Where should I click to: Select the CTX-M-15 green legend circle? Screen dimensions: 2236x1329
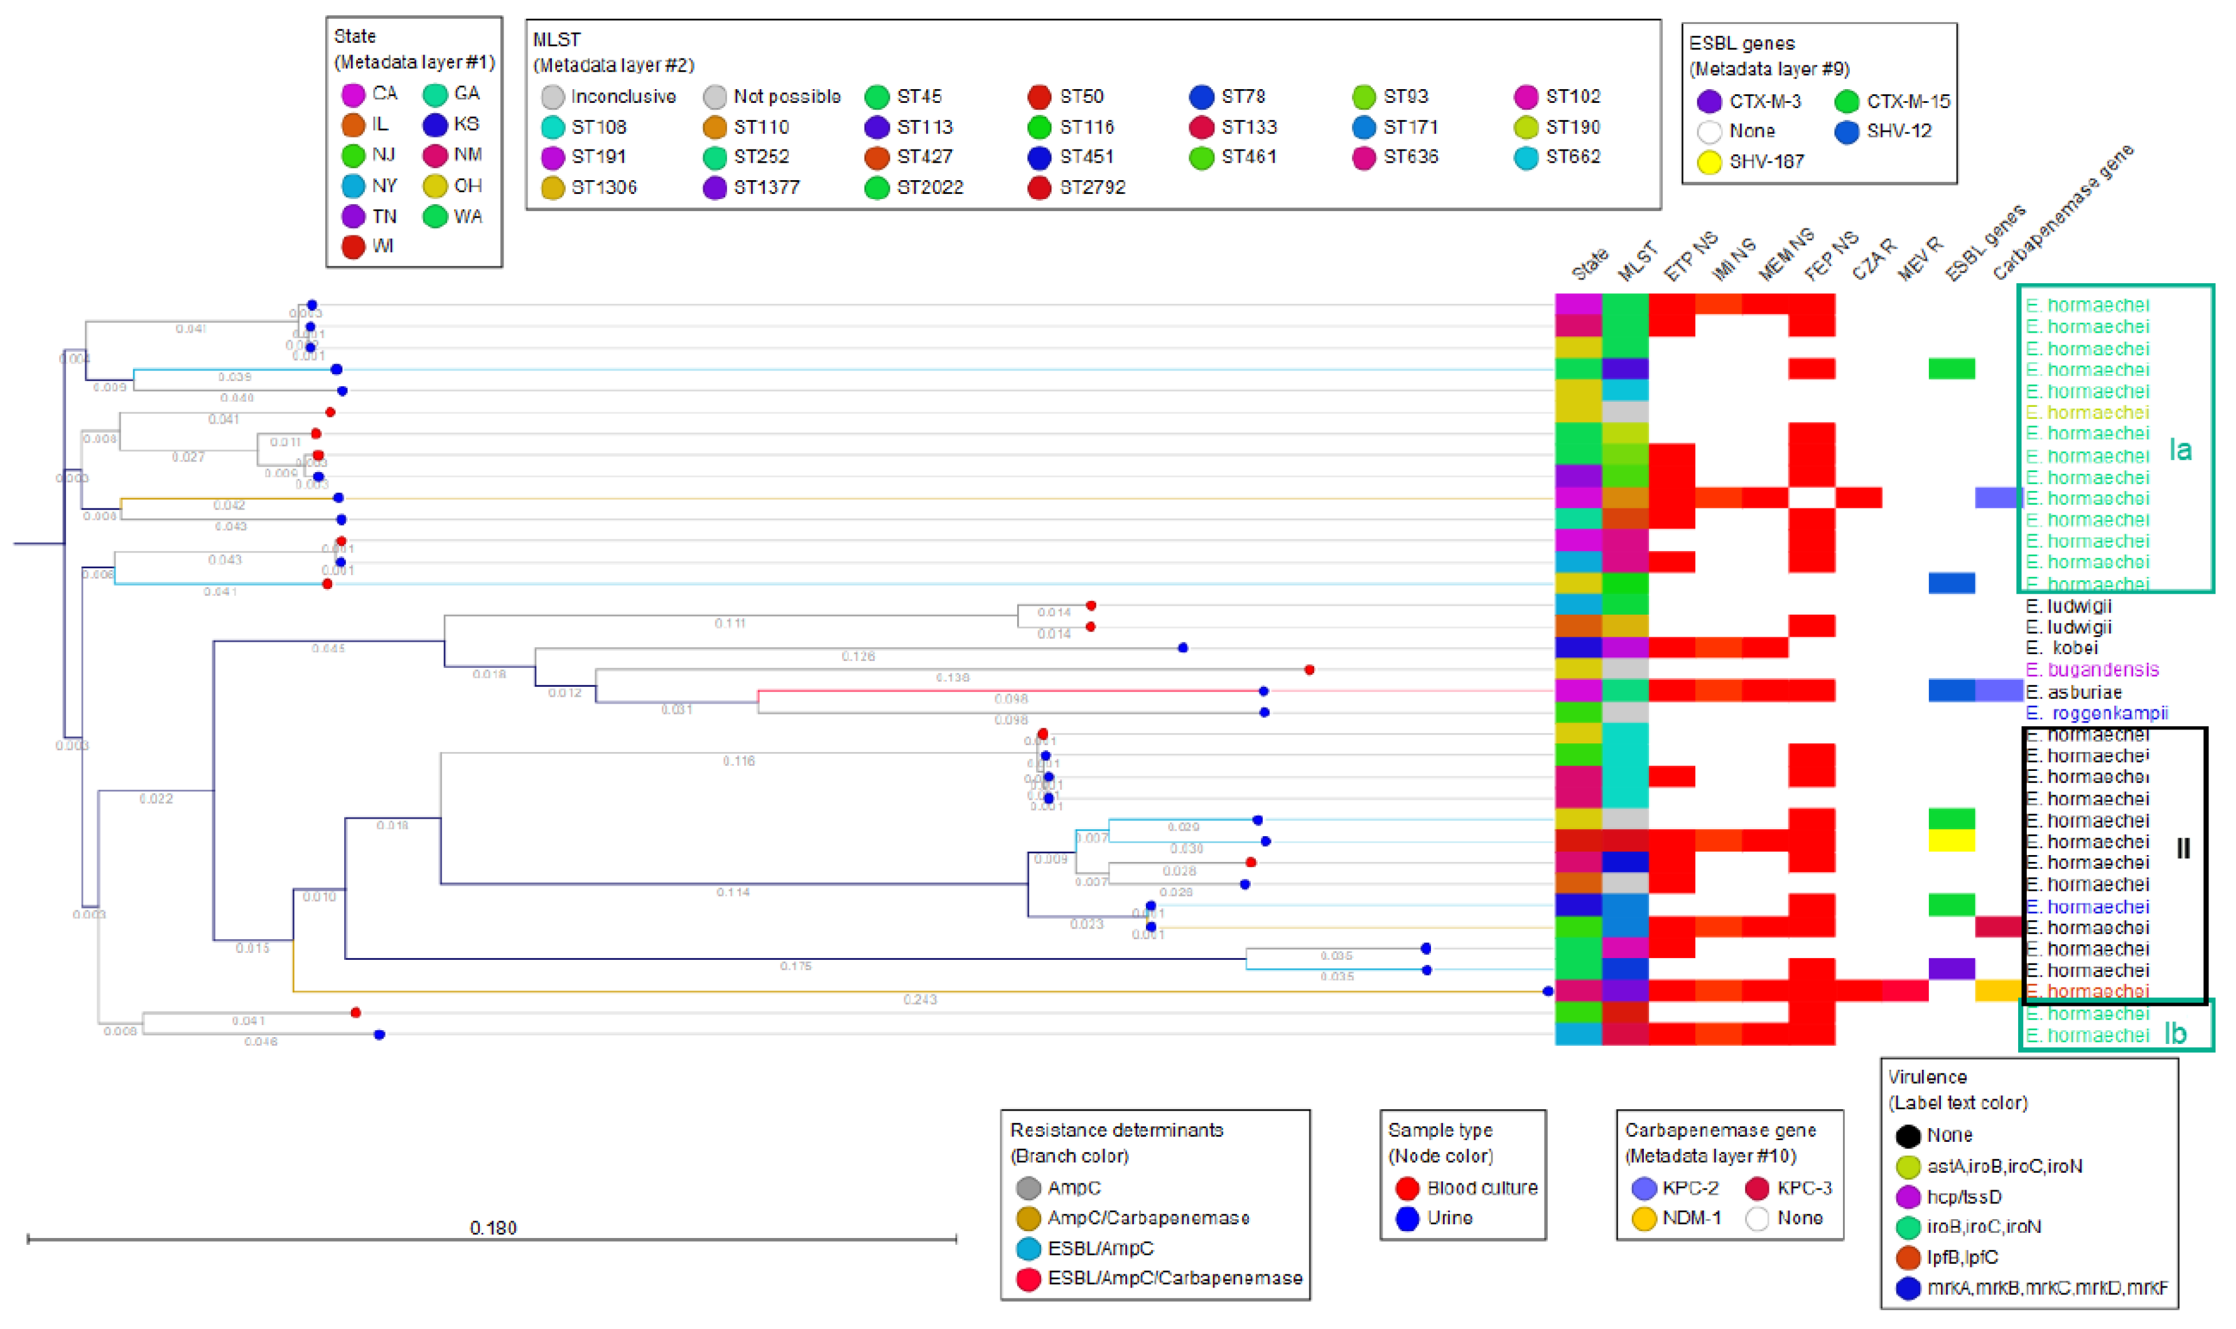1845,102
